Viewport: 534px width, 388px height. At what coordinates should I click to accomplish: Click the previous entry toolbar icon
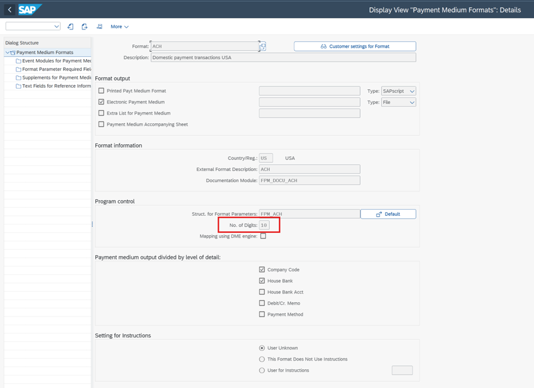click(x=70, y=27)
